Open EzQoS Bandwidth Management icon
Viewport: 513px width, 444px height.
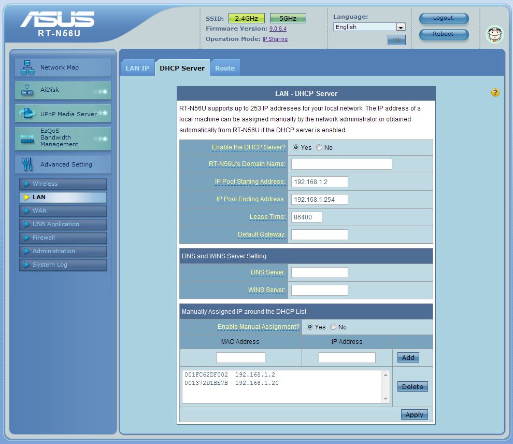point(27,138)
